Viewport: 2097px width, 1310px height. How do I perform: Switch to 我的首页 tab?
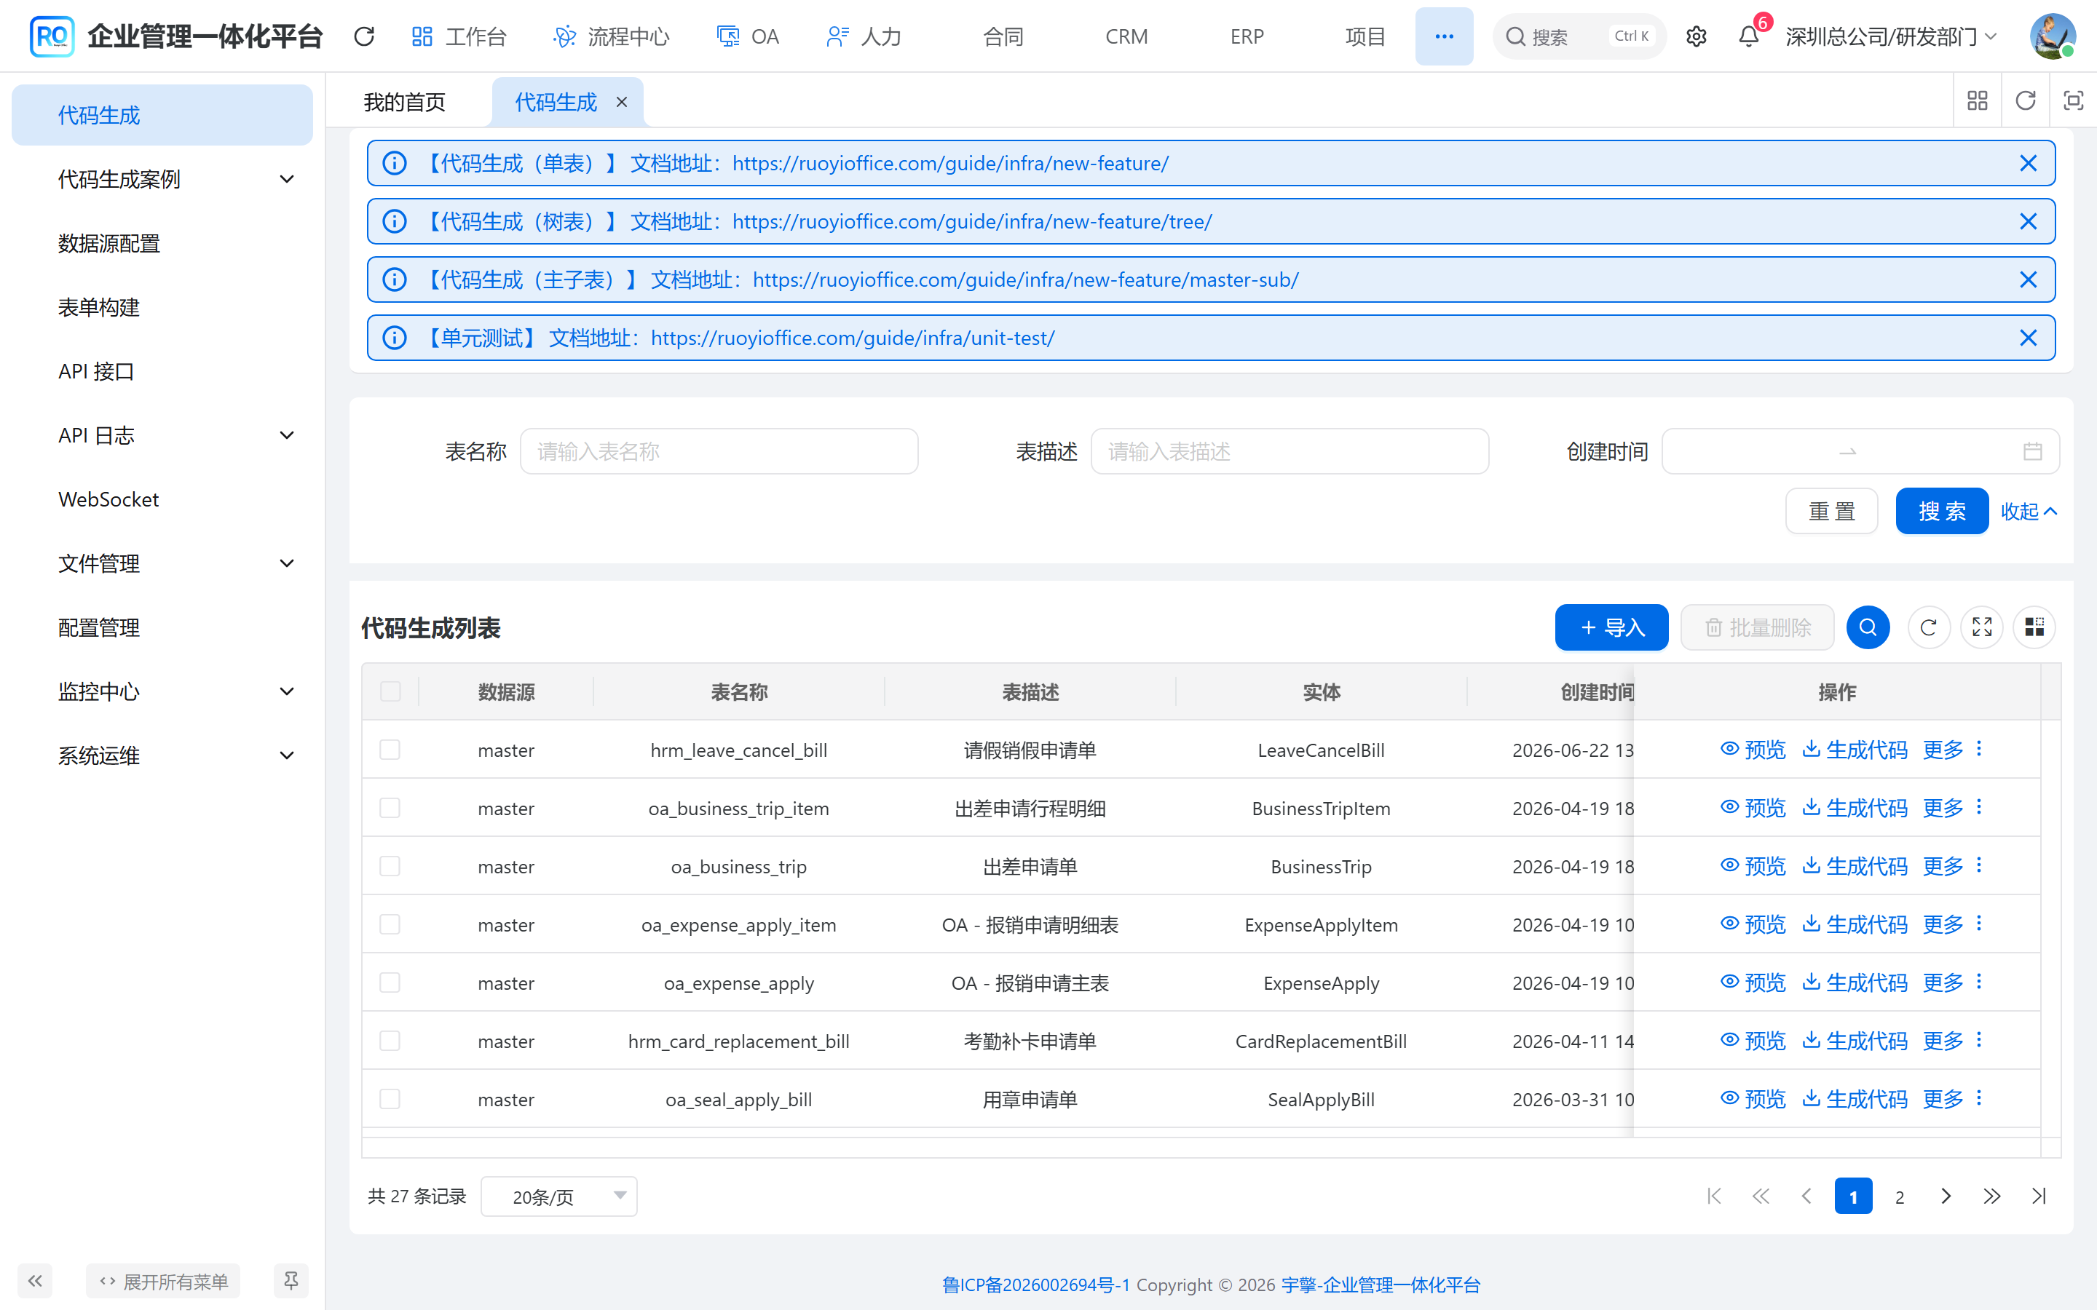(404, 102)
